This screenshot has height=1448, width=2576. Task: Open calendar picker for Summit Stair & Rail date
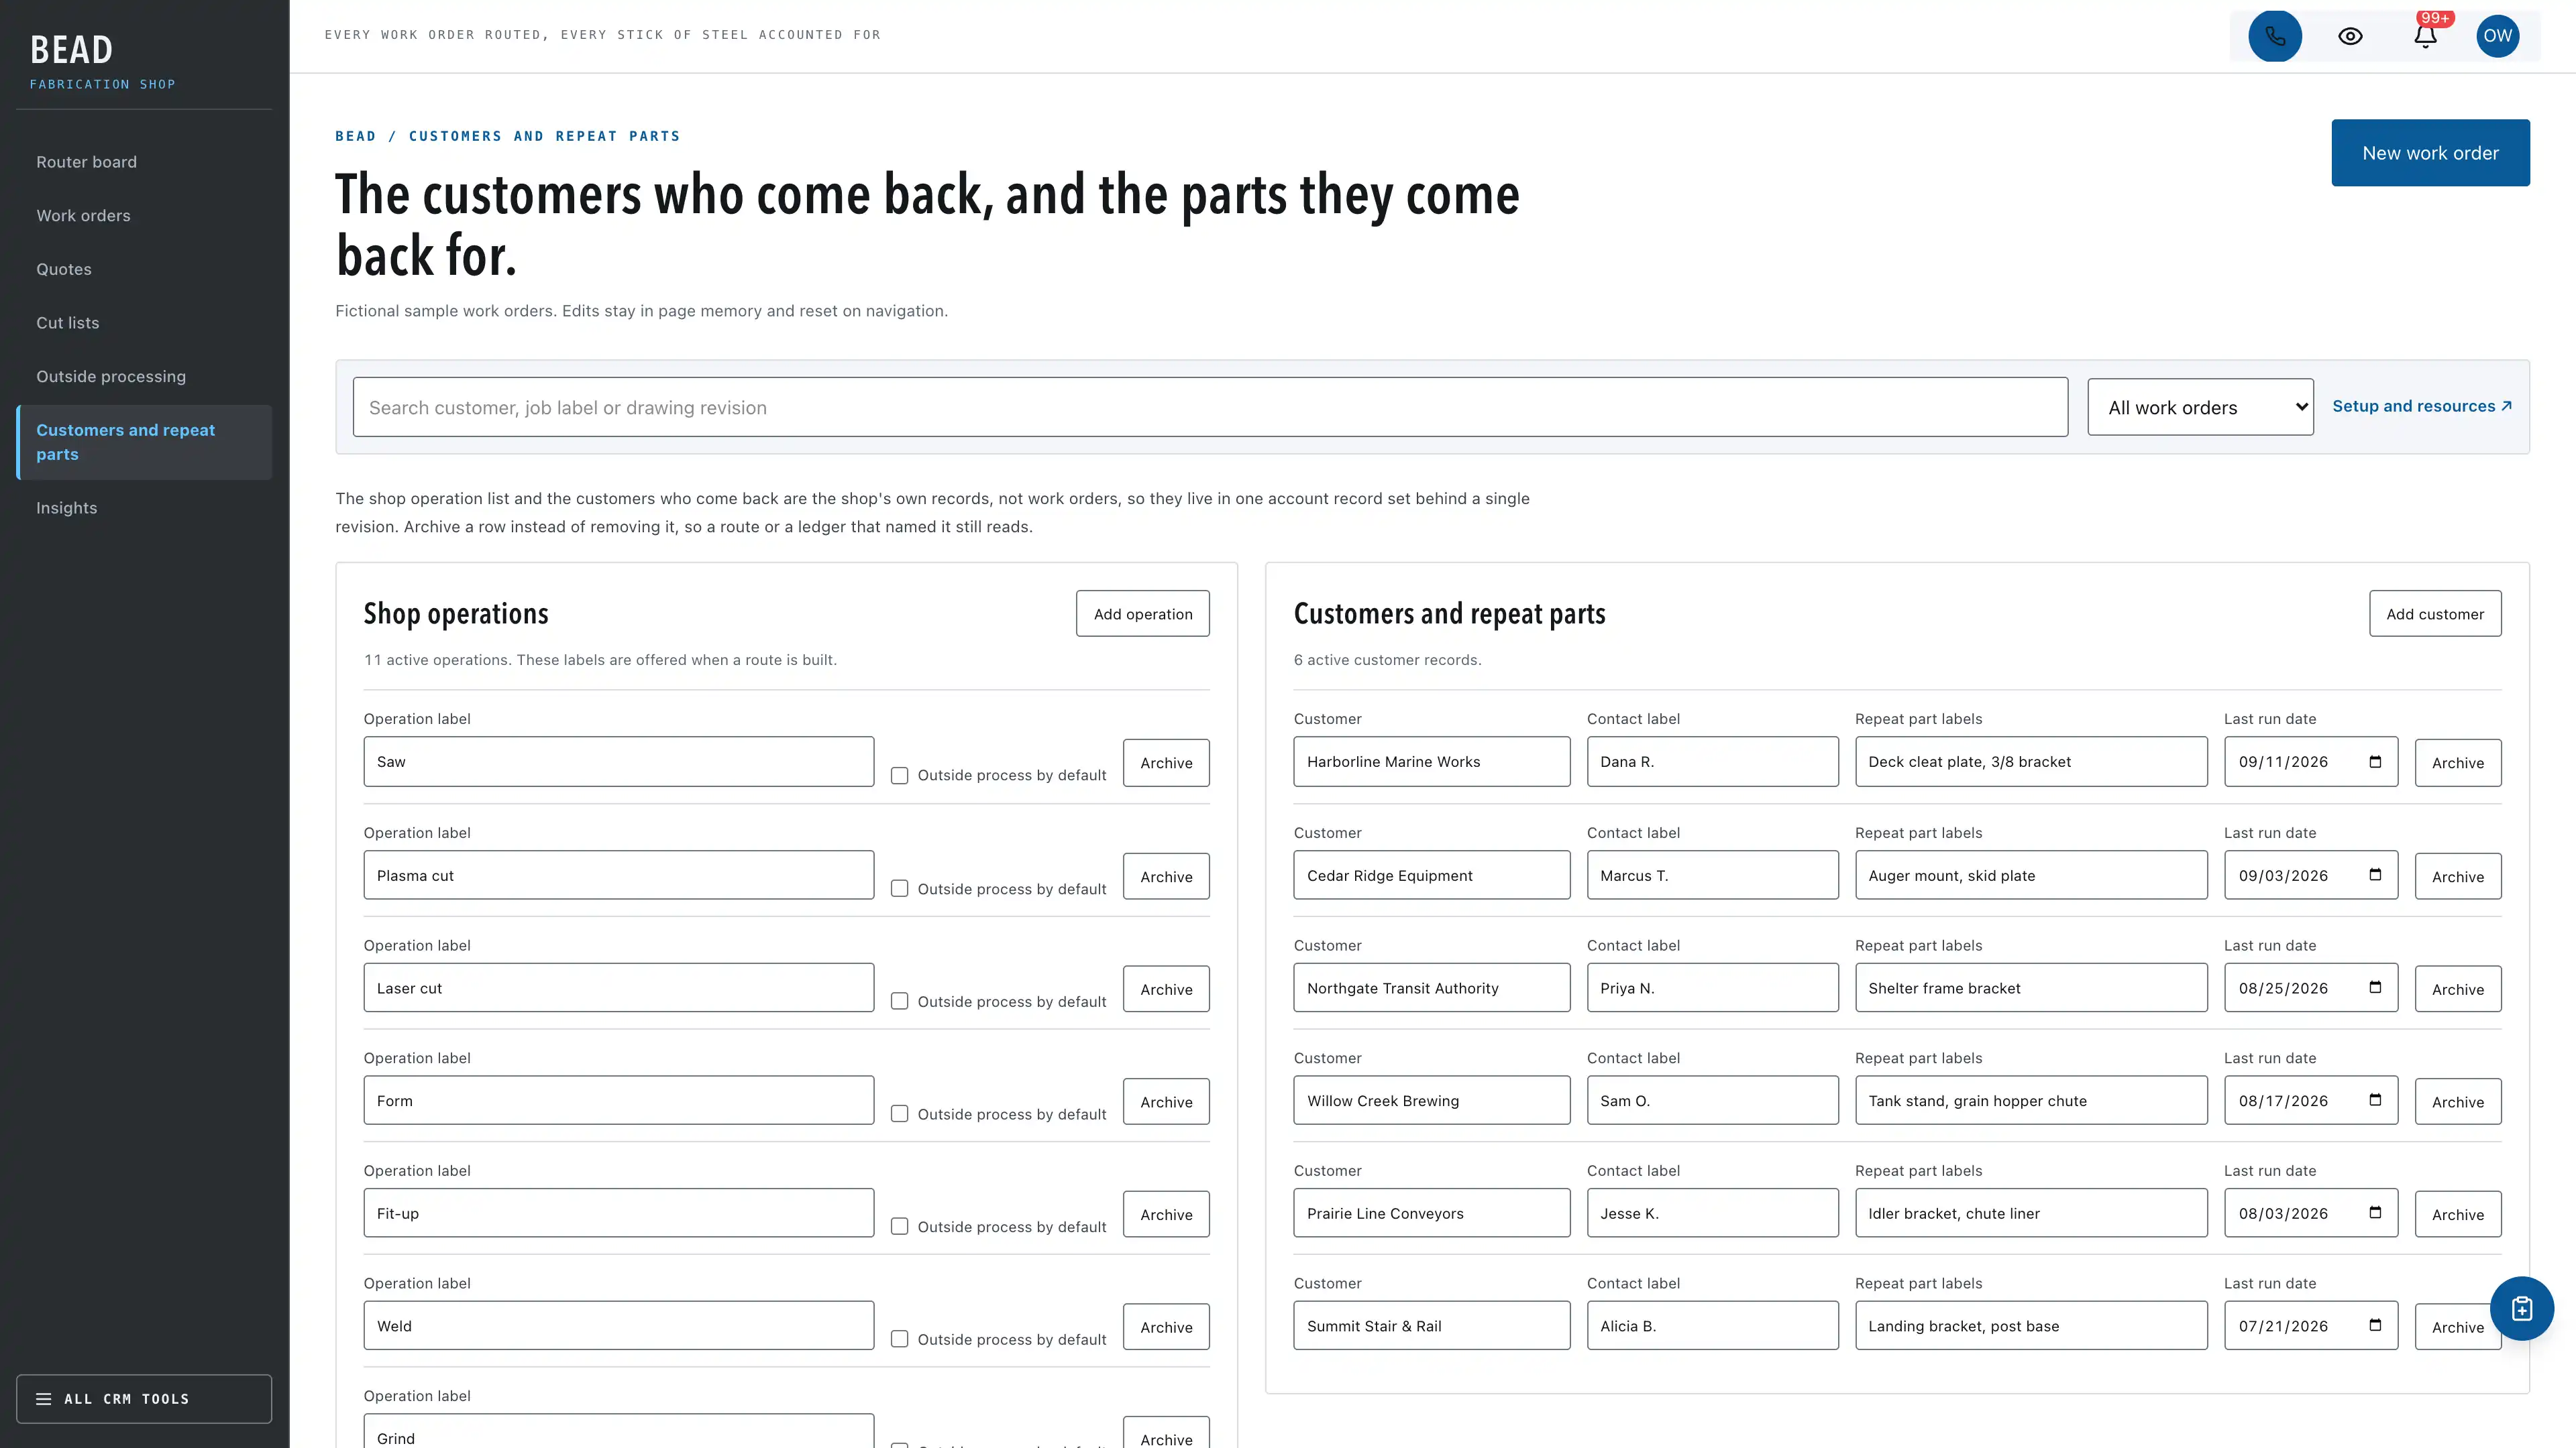pos(2375,1325)
